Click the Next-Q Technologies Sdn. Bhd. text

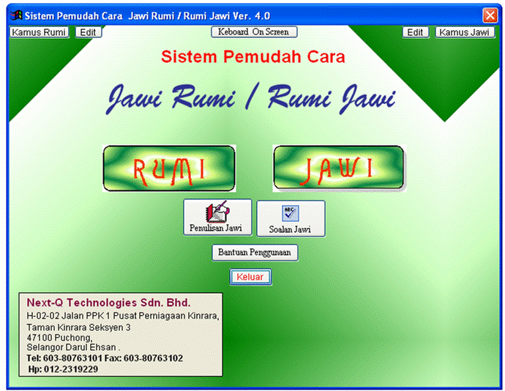pyautogui.click(x=108, y=302)
